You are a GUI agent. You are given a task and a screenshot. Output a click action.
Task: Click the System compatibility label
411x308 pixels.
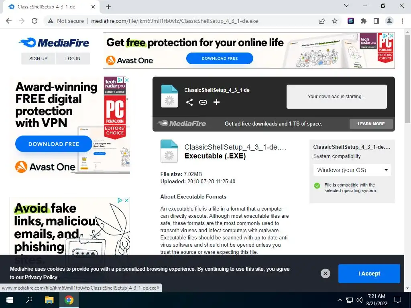(x=337, y=156)
